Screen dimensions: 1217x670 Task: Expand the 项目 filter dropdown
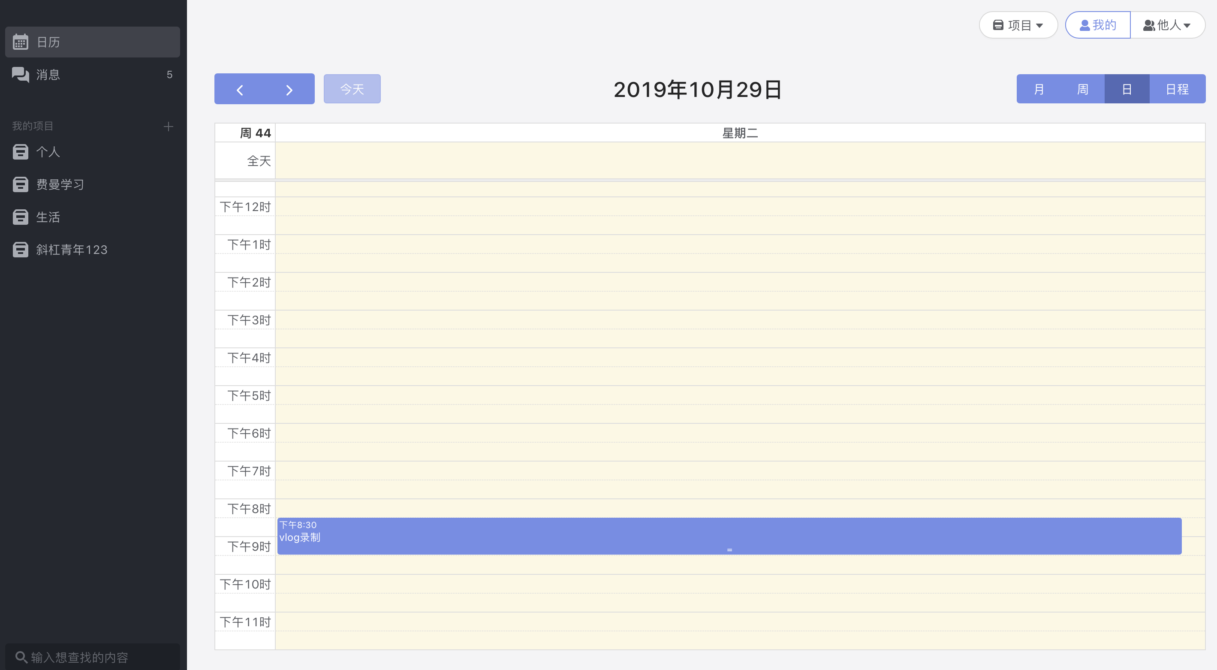click(1018, 25)
